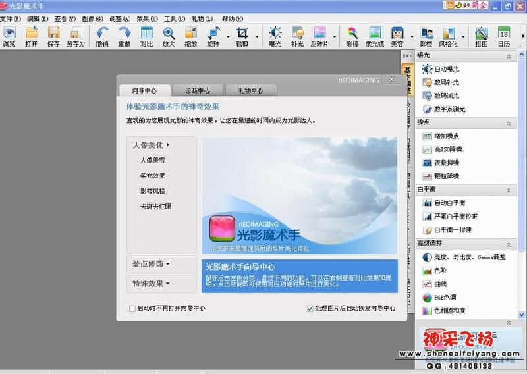
Task: Collapse the 白平衡 panel section
Action: tap(509, 190)
